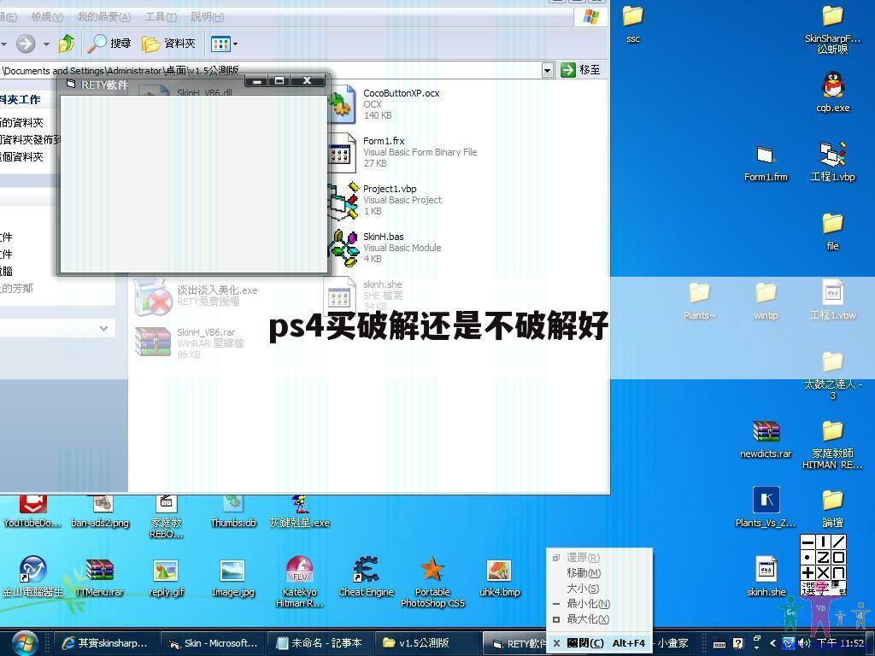
Task: Open the 我的最愛(A) menu
Action: [x=103, y=17]
